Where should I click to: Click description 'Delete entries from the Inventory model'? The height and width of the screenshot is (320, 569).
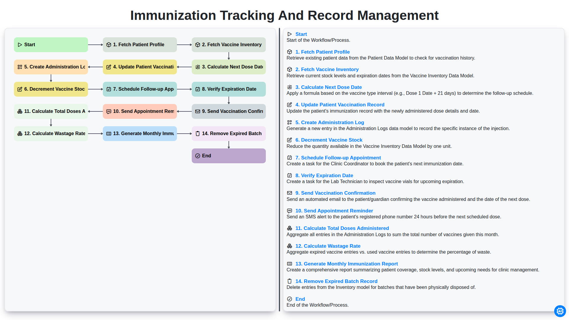(x=381, y=287)
